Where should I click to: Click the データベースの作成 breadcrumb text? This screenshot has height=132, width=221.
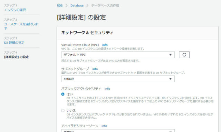(x=105, y=5)
